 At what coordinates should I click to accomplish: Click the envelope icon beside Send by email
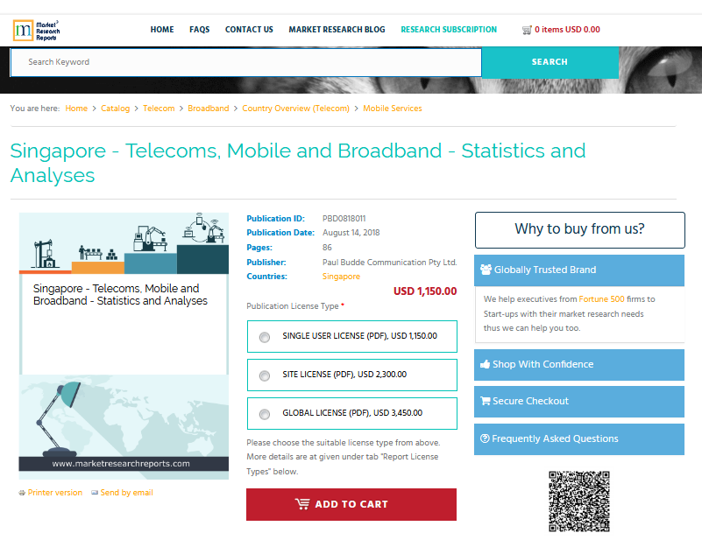tap(95, 494)
